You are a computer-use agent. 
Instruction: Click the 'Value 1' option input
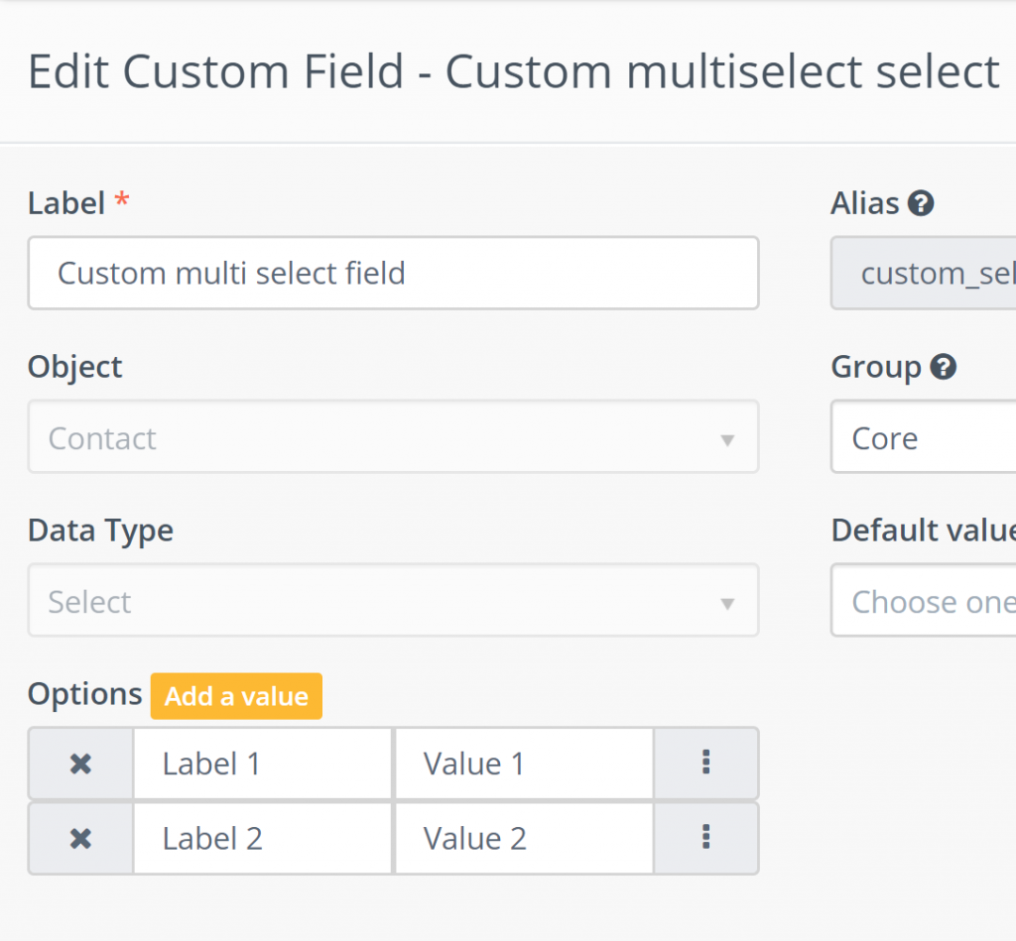[x=524, y=764]
